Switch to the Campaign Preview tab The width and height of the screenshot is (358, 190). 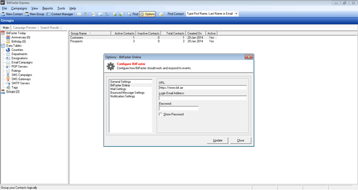coord(25,28)
